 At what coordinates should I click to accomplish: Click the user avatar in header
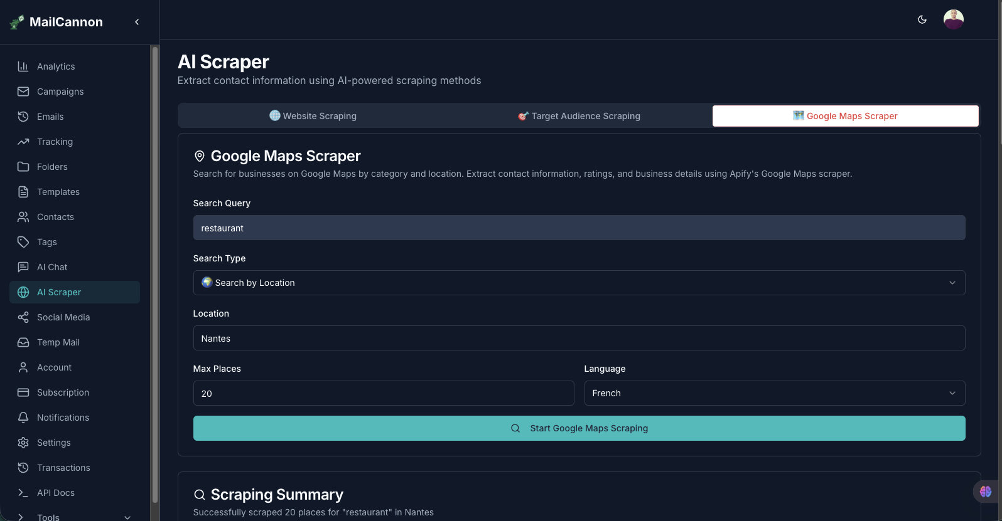tap(953, 19)
